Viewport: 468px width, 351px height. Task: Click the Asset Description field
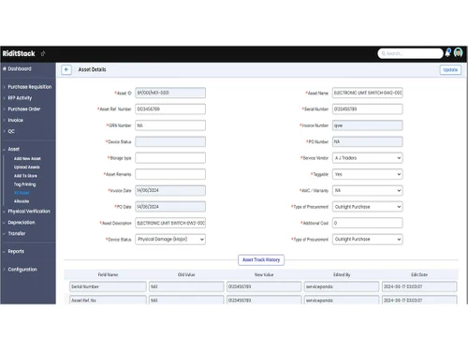(x=170, y=223)
